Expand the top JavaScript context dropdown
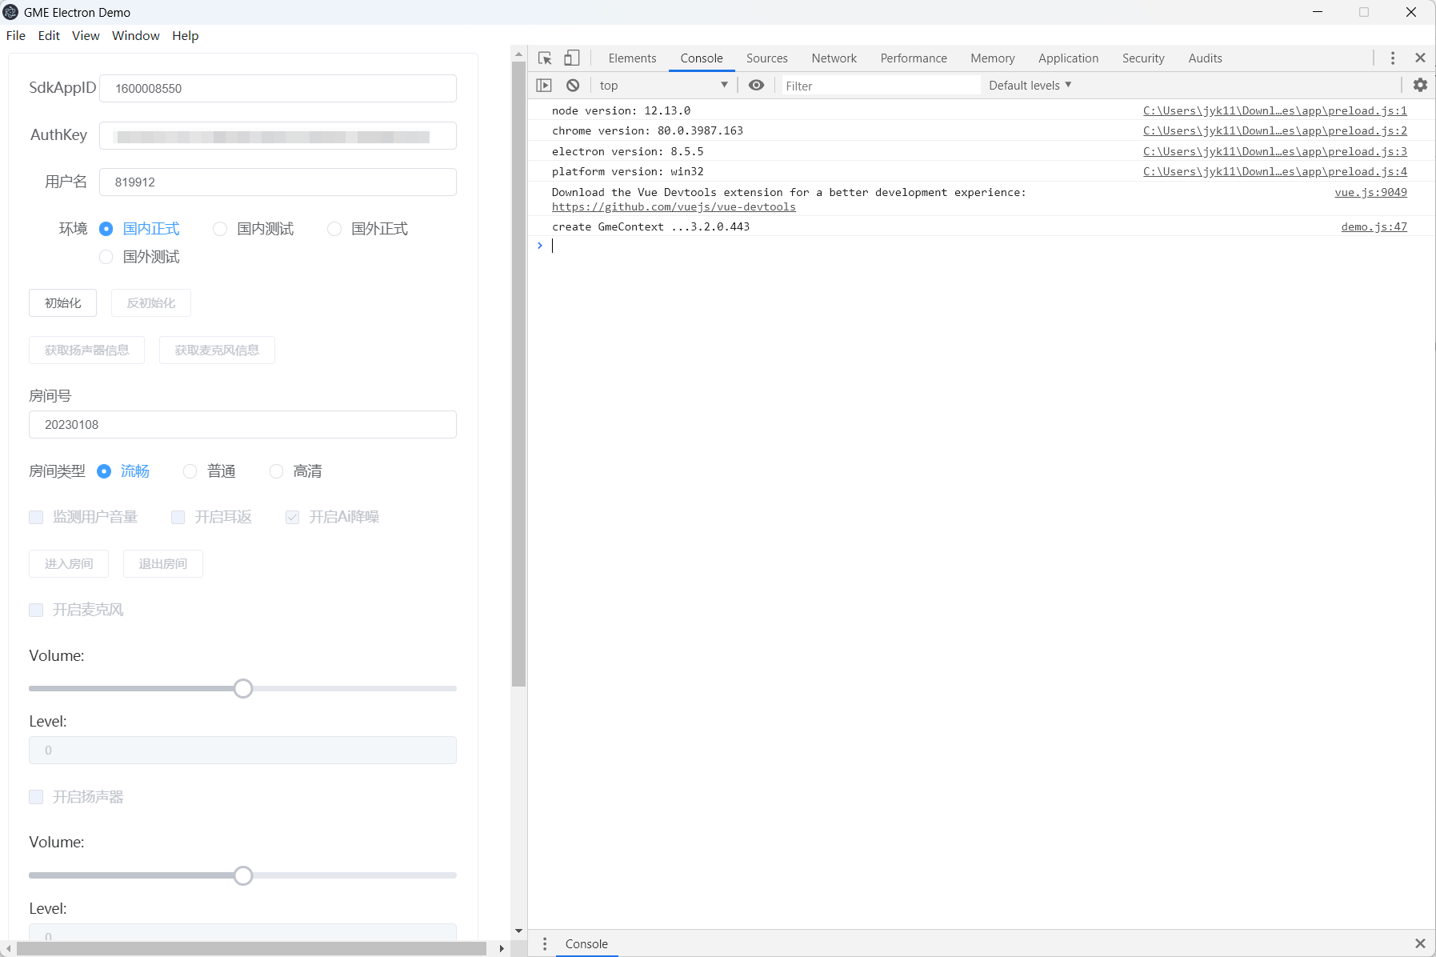1436x957 pixels. 663,86
